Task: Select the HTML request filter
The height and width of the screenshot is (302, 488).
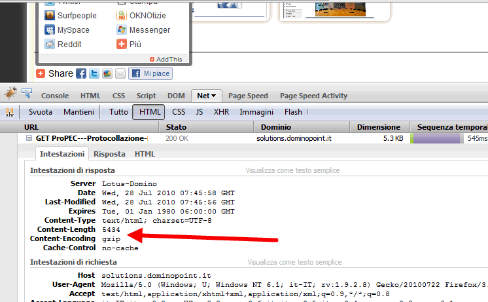Action: coord(148,112)
